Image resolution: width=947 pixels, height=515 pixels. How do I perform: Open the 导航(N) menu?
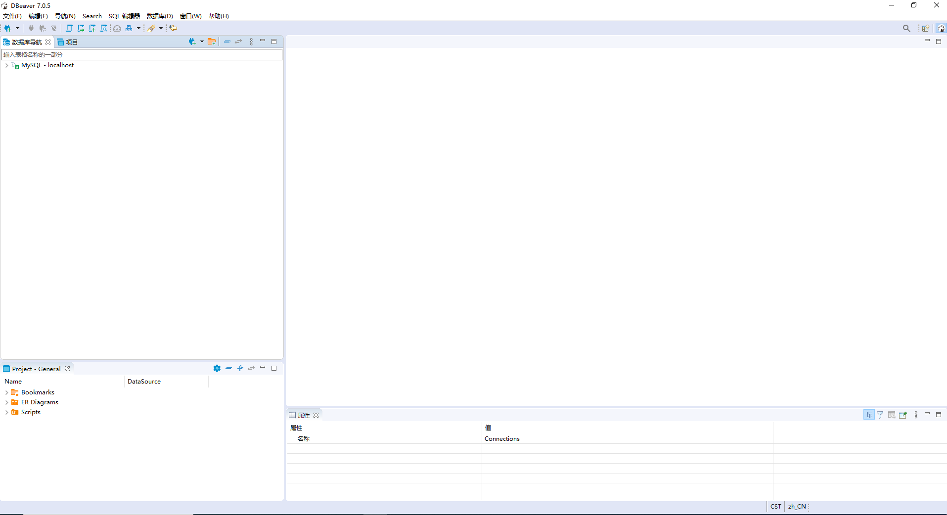point(65,16)
